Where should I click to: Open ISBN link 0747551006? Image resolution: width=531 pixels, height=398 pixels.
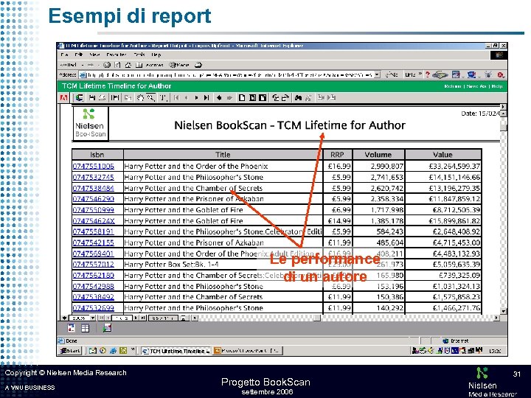click(x=93, y=166)
